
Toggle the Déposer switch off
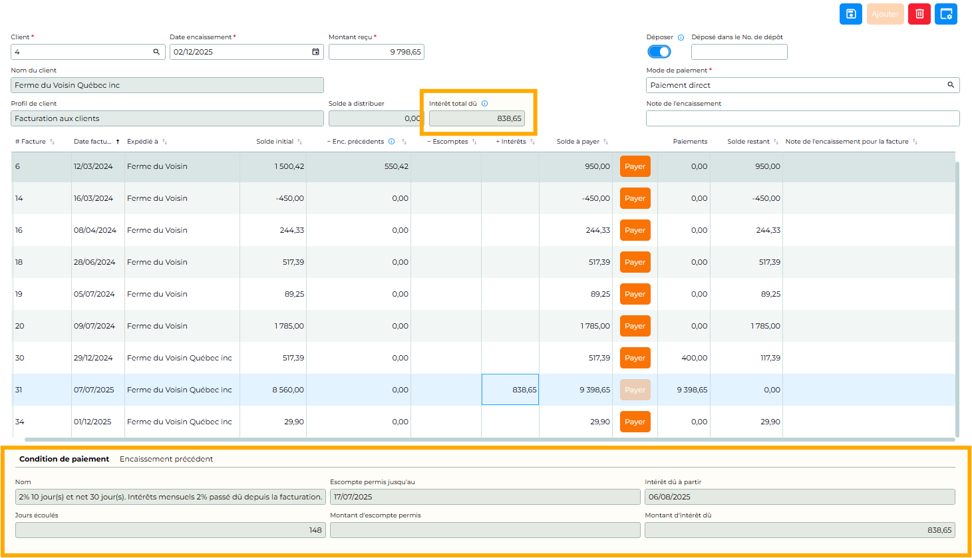(x=659, y=52)
